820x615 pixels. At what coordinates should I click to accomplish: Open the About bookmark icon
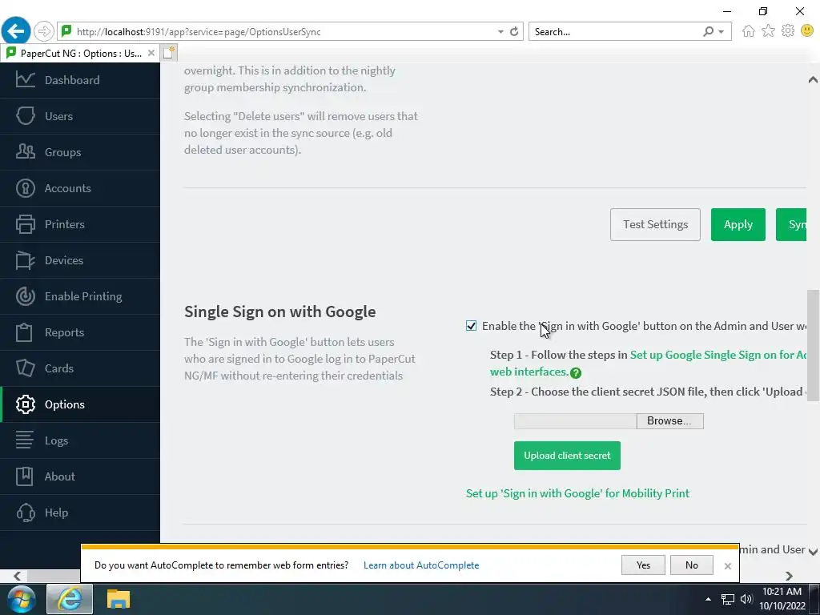[x=24, y=476]
